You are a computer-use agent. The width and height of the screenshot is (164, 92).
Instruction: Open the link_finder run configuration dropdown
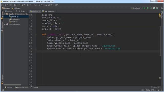click(x=137, y=8)
